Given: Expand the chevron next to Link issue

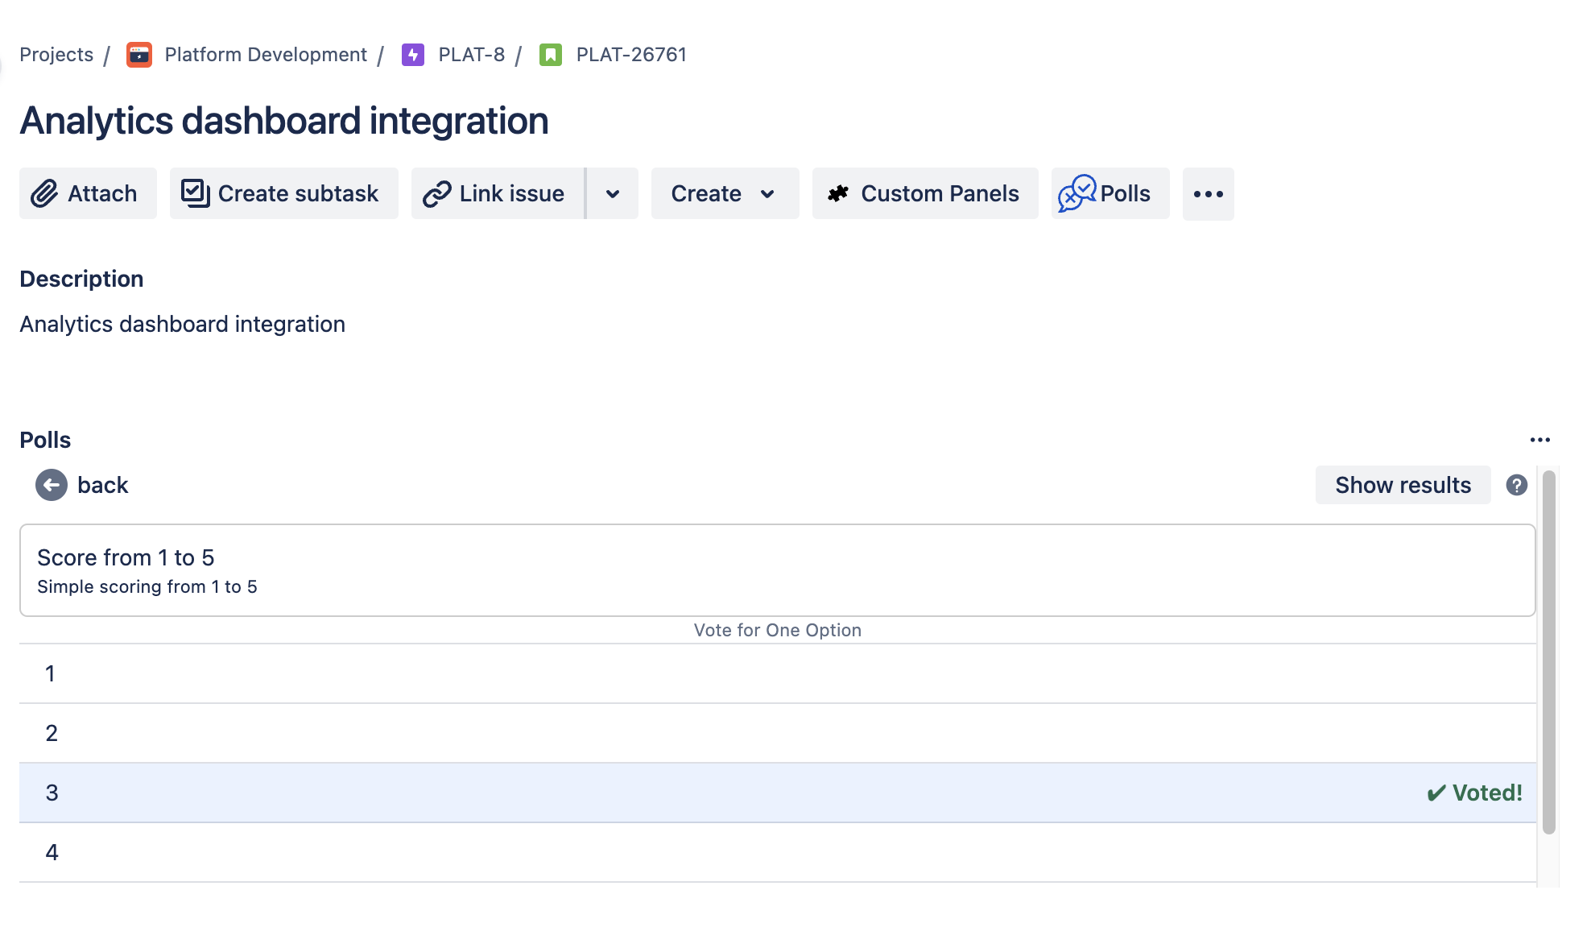Looking at the screenshot, I should [x=613, y=193].
